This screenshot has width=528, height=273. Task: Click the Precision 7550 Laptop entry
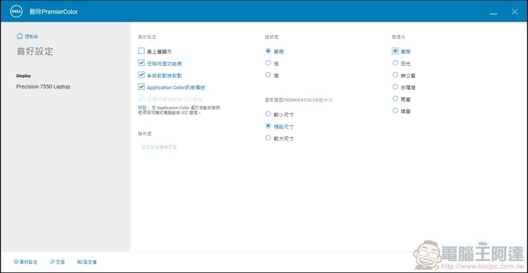(x=43, y=86)
